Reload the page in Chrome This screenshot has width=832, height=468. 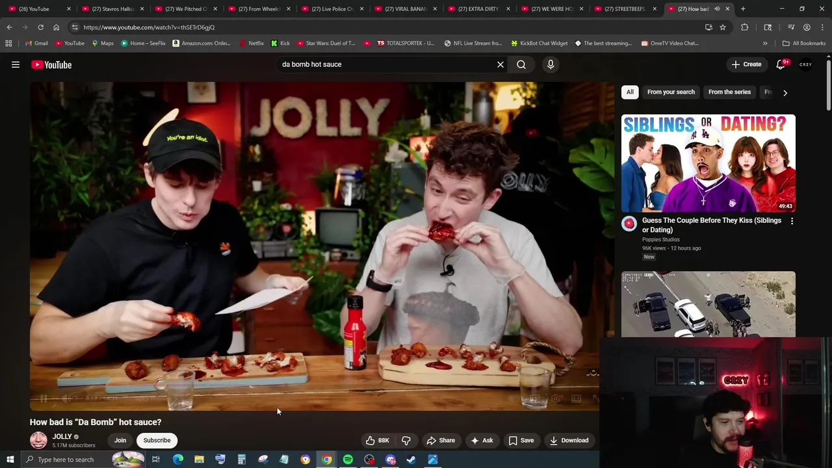click(x=40, y=27)
